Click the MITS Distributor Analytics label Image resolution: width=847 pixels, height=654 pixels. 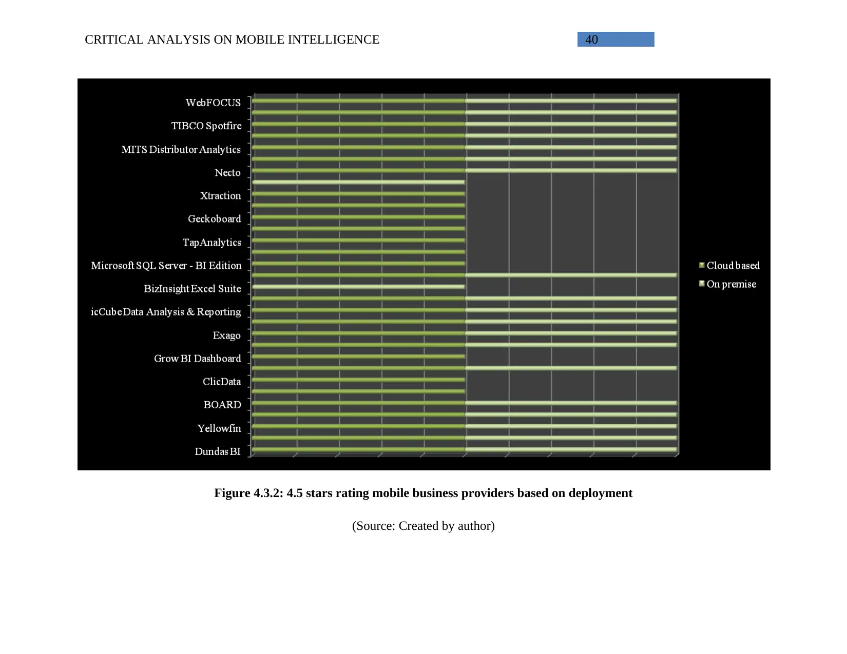[181, 149]
